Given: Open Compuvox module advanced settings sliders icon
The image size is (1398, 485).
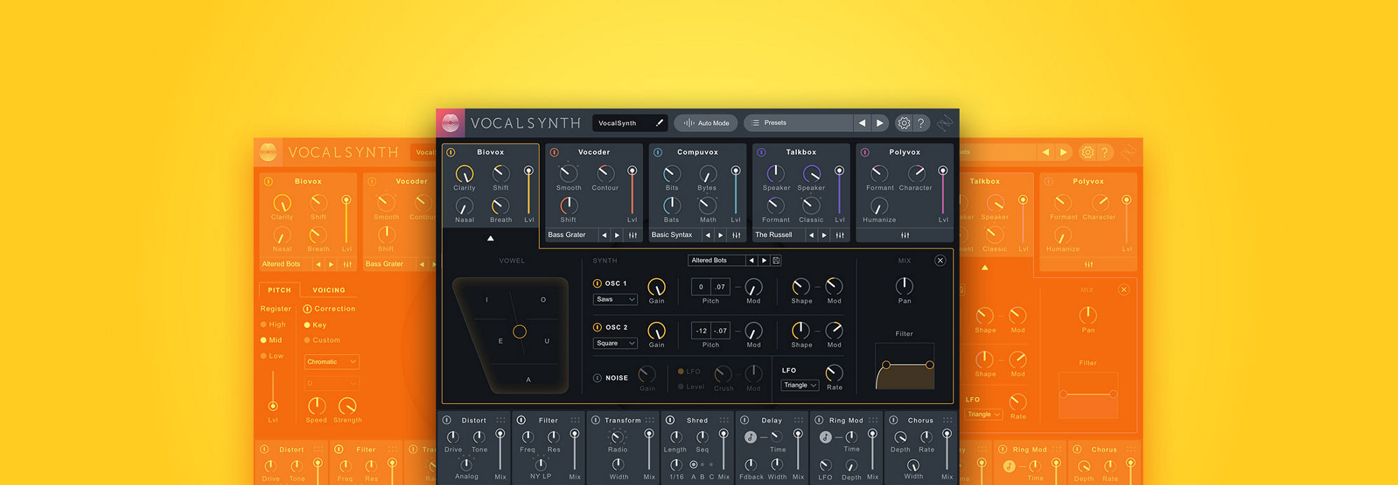Looking at the screenshot, I should 736,235.
